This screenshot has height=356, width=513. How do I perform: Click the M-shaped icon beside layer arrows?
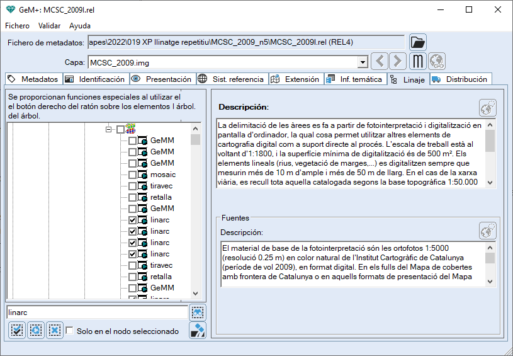pyautogui.click(x=418, y=62)
